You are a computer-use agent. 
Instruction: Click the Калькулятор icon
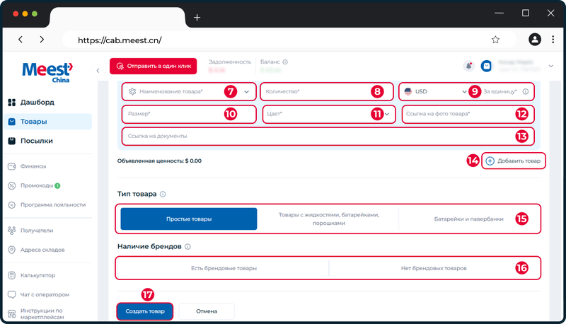coord(12,275)
